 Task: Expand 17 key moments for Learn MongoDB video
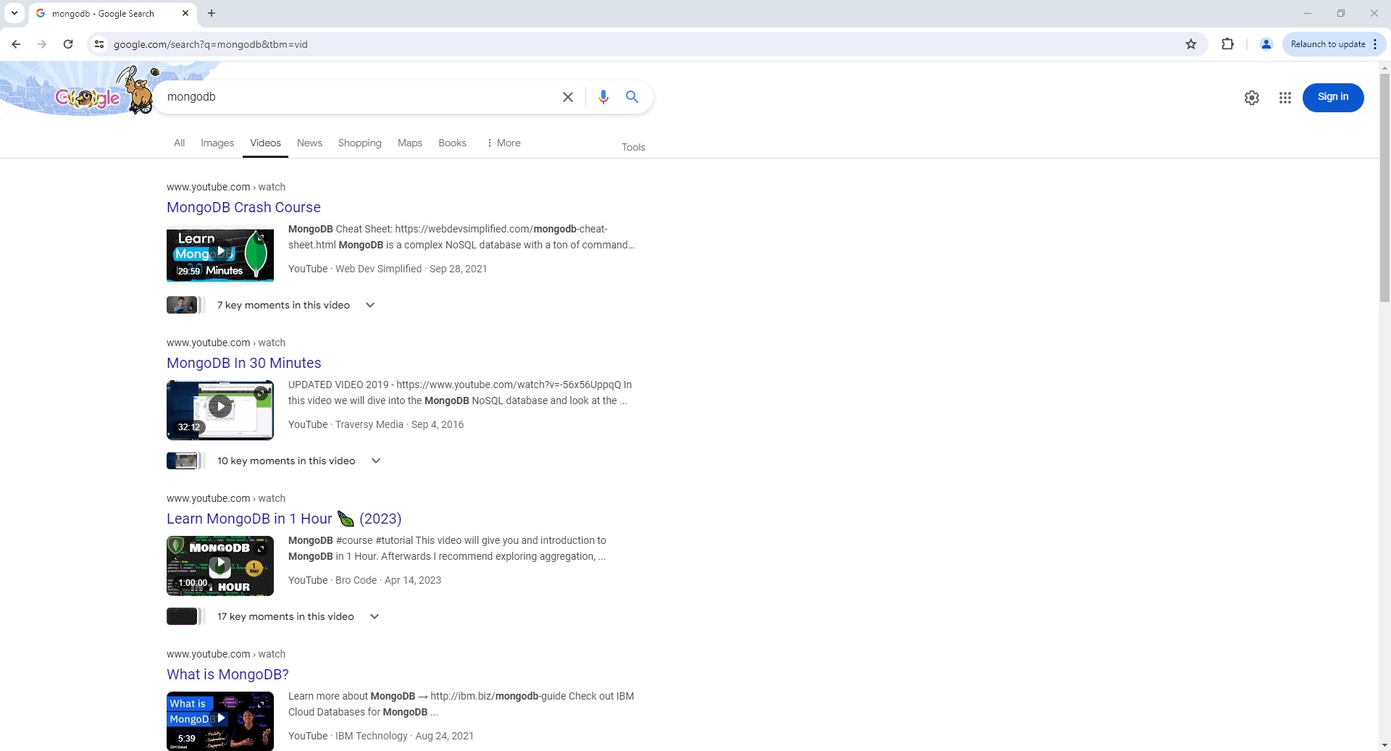click(x=375, y=616)
